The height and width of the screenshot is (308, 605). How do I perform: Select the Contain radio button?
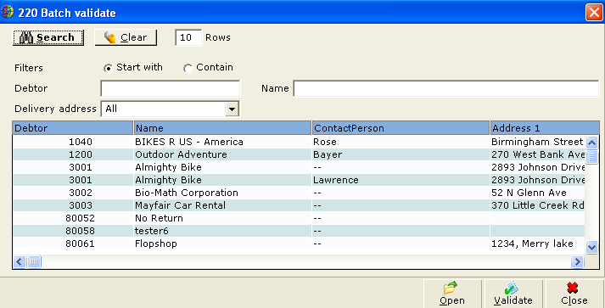pos(188,69)
